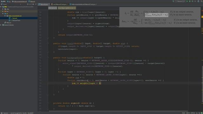Click the green Run button
The width and height of the screenshot is (203, 114).
[187, 1]
